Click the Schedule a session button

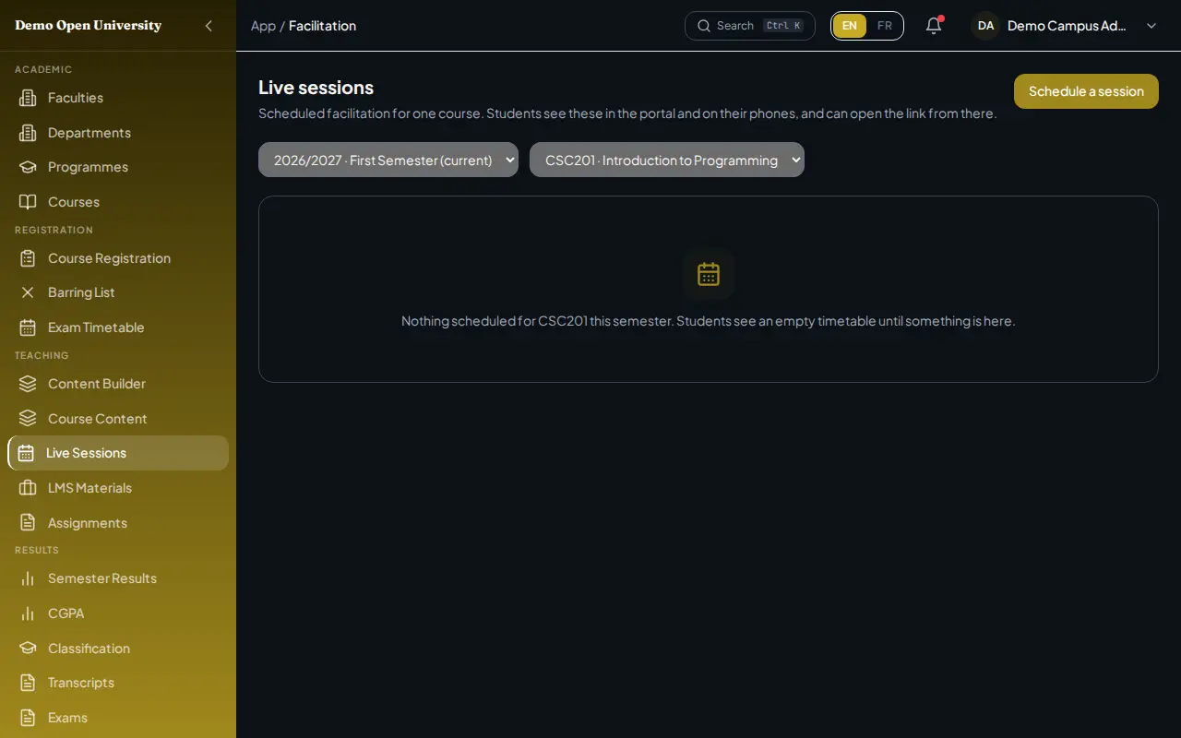pos(1086,91)
